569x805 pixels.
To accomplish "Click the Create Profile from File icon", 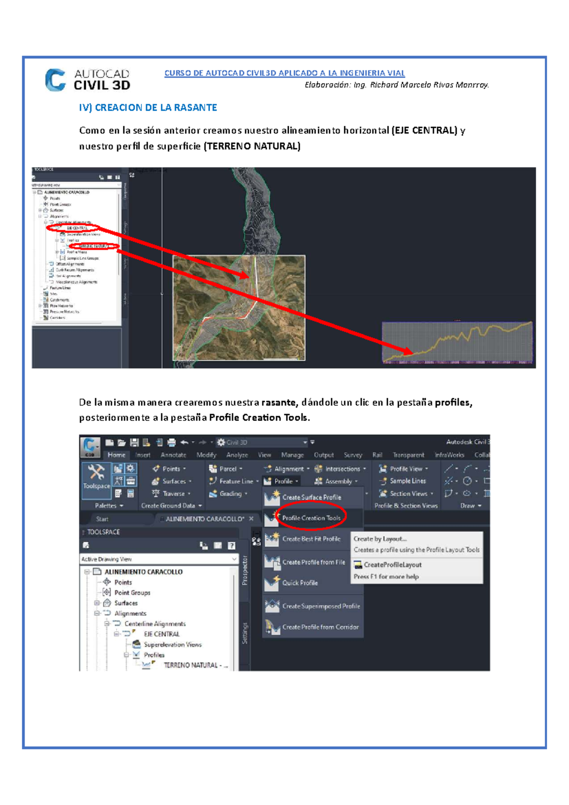I will (x=272, y=562).
